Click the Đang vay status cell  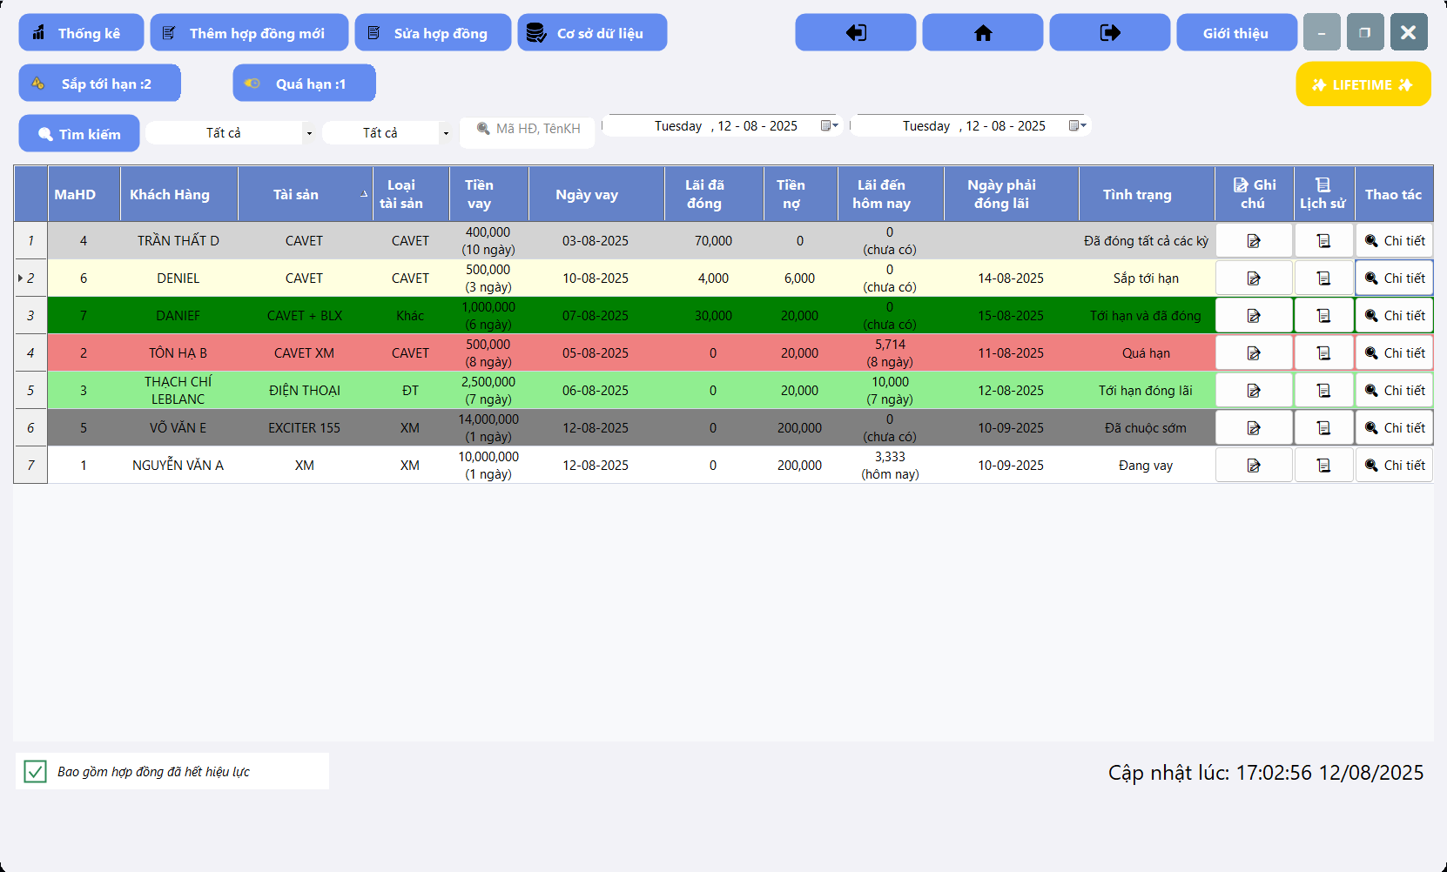point(1147,466)
